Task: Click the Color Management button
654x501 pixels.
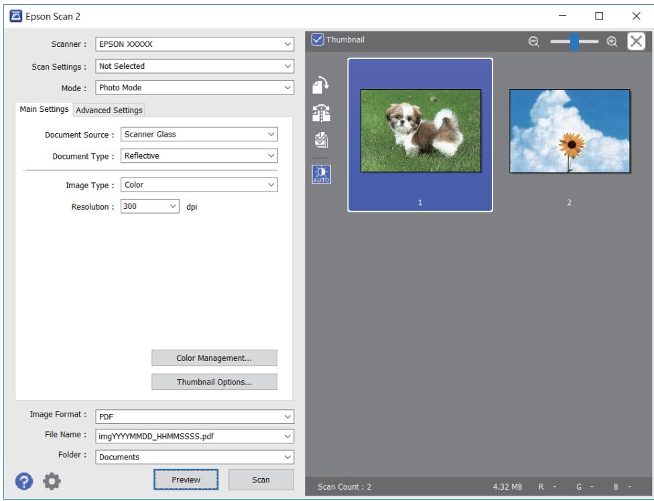Action: coord(214,358)
